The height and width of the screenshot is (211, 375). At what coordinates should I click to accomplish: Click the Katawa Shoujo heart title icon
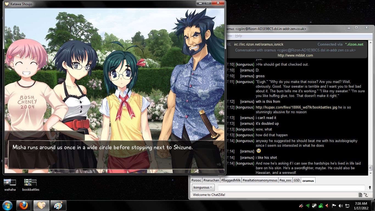pos(7,4)
